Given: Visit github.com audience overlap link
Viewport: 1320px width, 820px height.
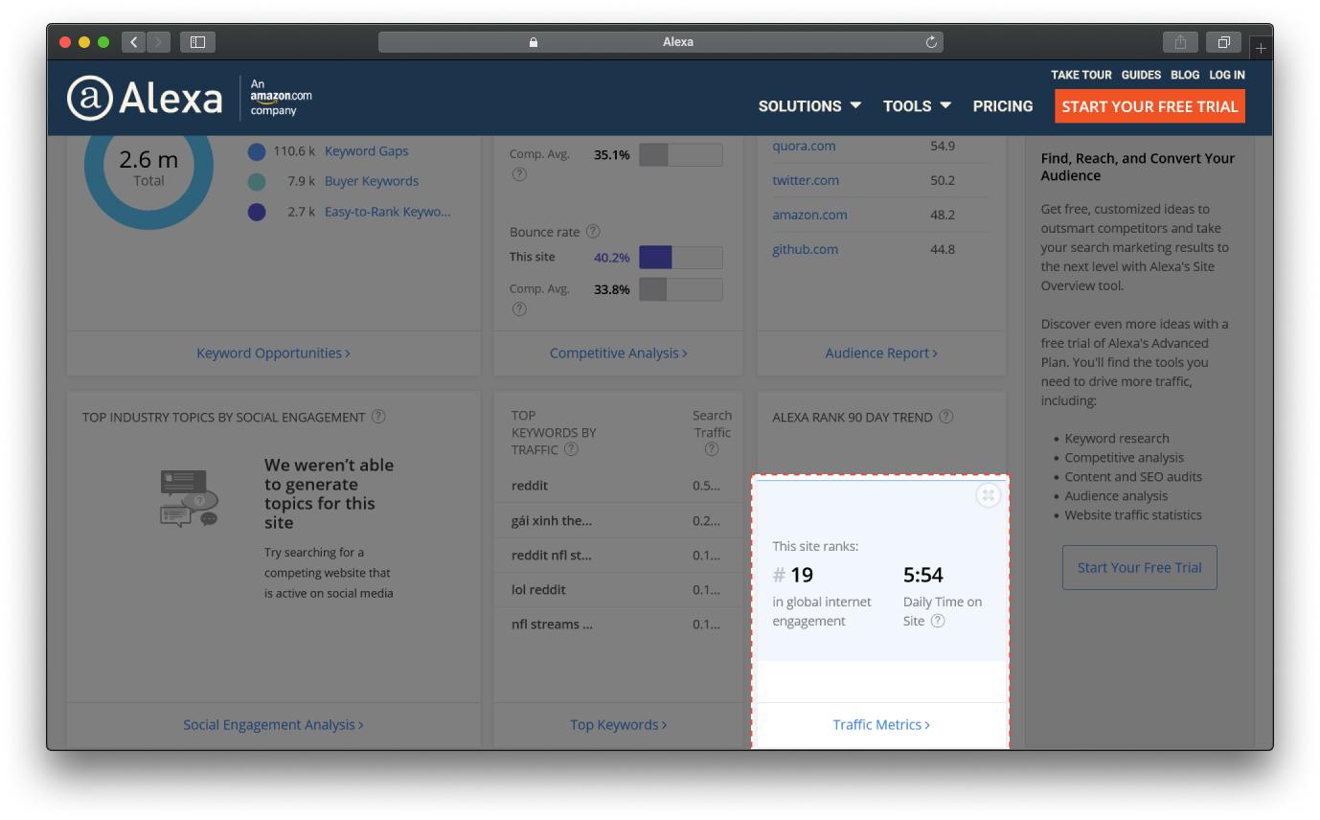Looking at the screenshot, I should click(805, 249).
